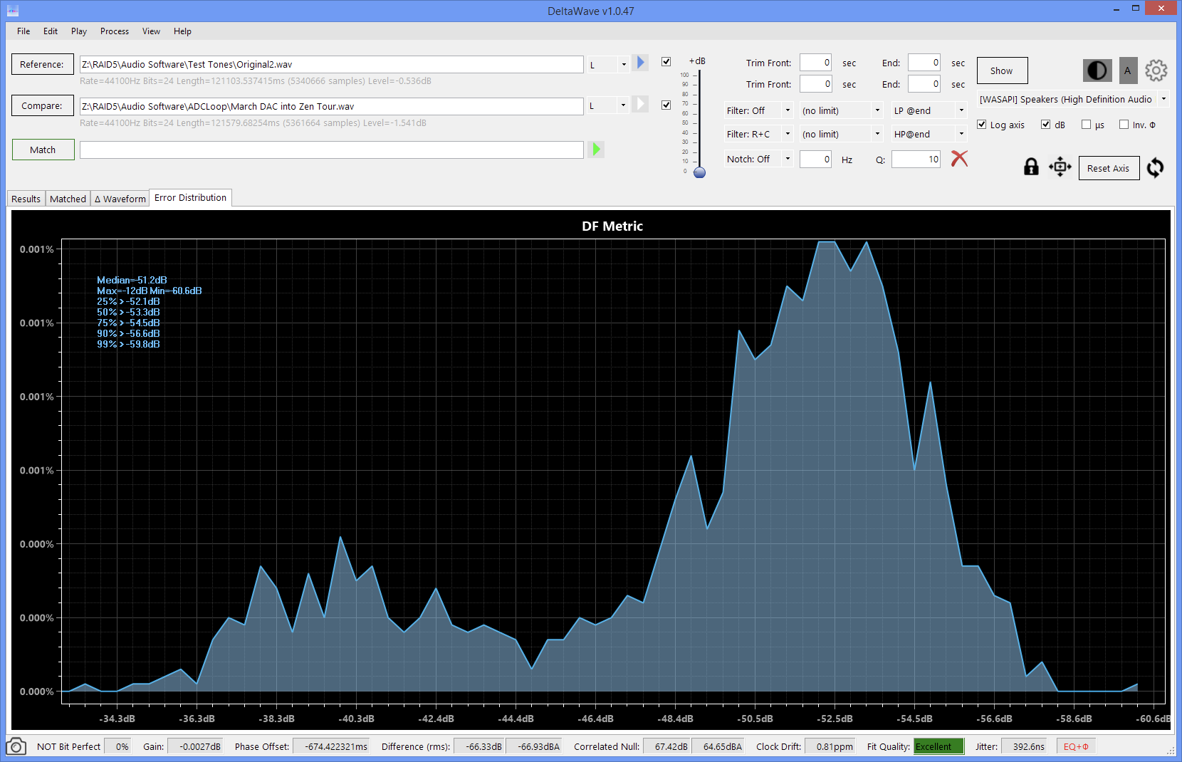Screen dimensions: 1182x762
Task: Click the Correlated Null value 67.42dB
Action: 667,746
